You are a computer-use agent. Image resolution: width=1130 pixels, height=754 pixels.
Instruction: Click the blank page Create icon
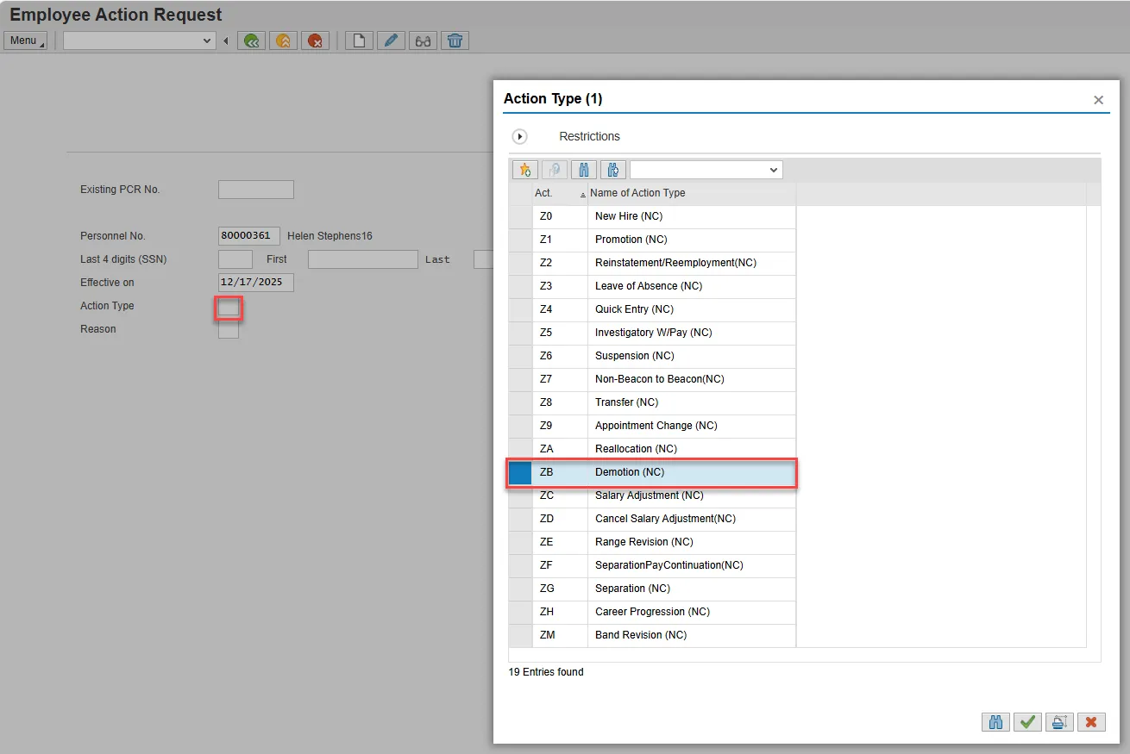tap(359, 41)
